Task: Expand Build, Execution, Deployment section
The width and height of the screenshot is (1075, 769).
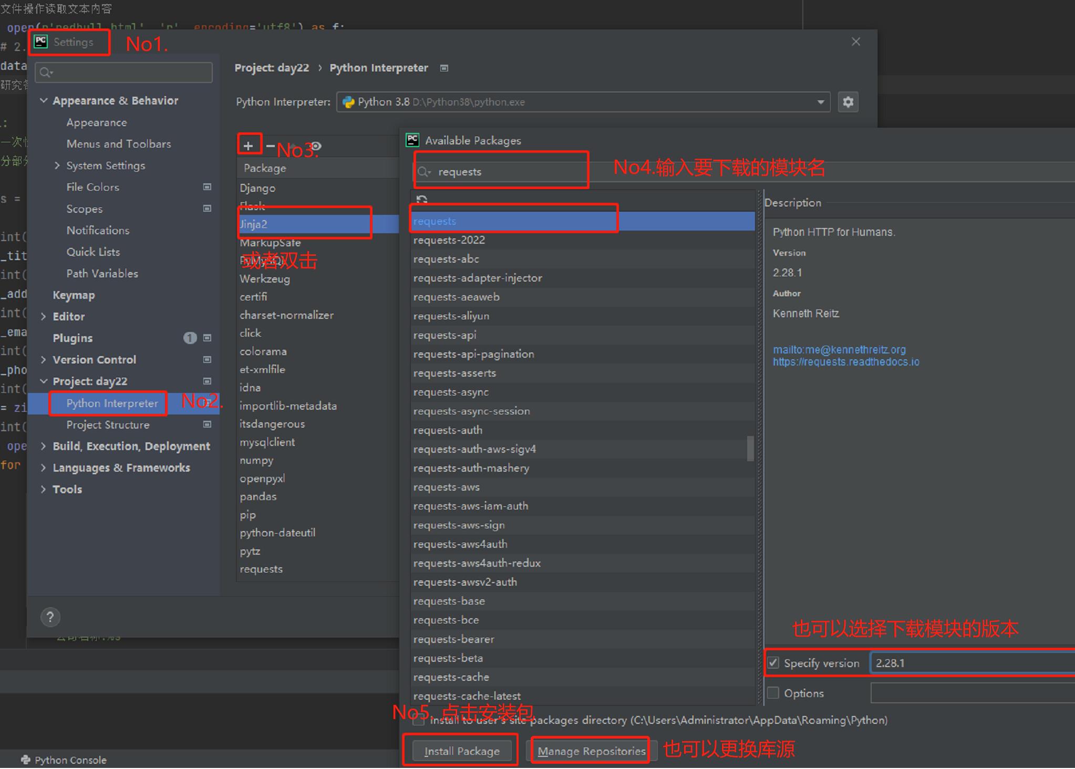Action: 44,446
